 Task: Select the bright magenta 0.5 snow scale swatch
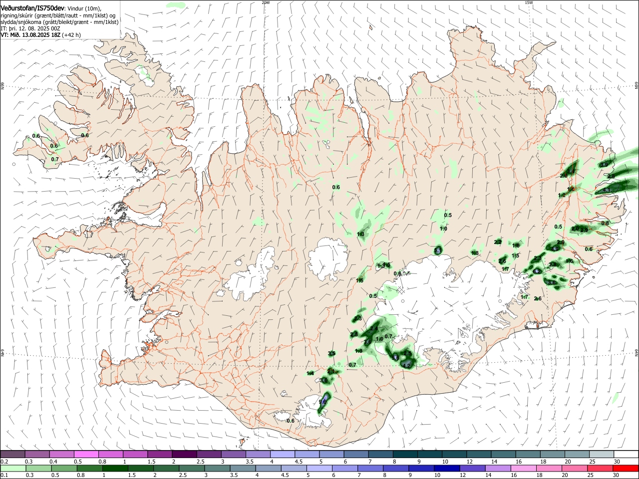(86, 454)
